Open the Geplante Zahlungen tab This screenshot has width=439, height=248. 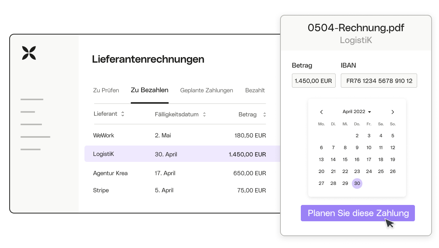coord(206,90)
